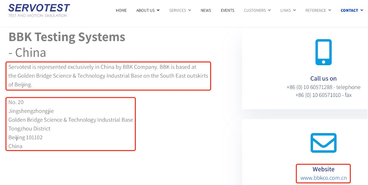Click the 'TEST AND MOTION SIMULATION' tagline
Viewport: 368px width, 185px height.
click(x=38, y=16)
